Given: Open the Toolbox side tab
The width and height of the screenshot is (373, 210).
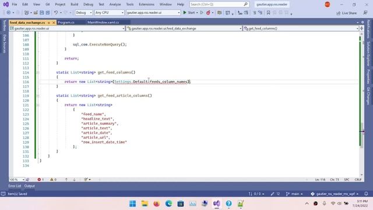Looking at the screenshot, I should pyautogui.click(x=4, y=26).
